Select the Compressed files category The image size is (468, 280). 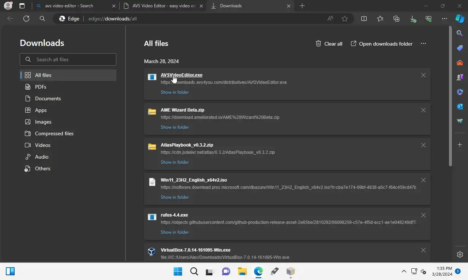pos(68,133)
